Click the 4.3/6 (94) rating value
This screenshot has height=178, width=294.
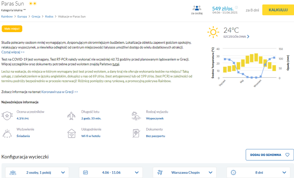[23, 118]
